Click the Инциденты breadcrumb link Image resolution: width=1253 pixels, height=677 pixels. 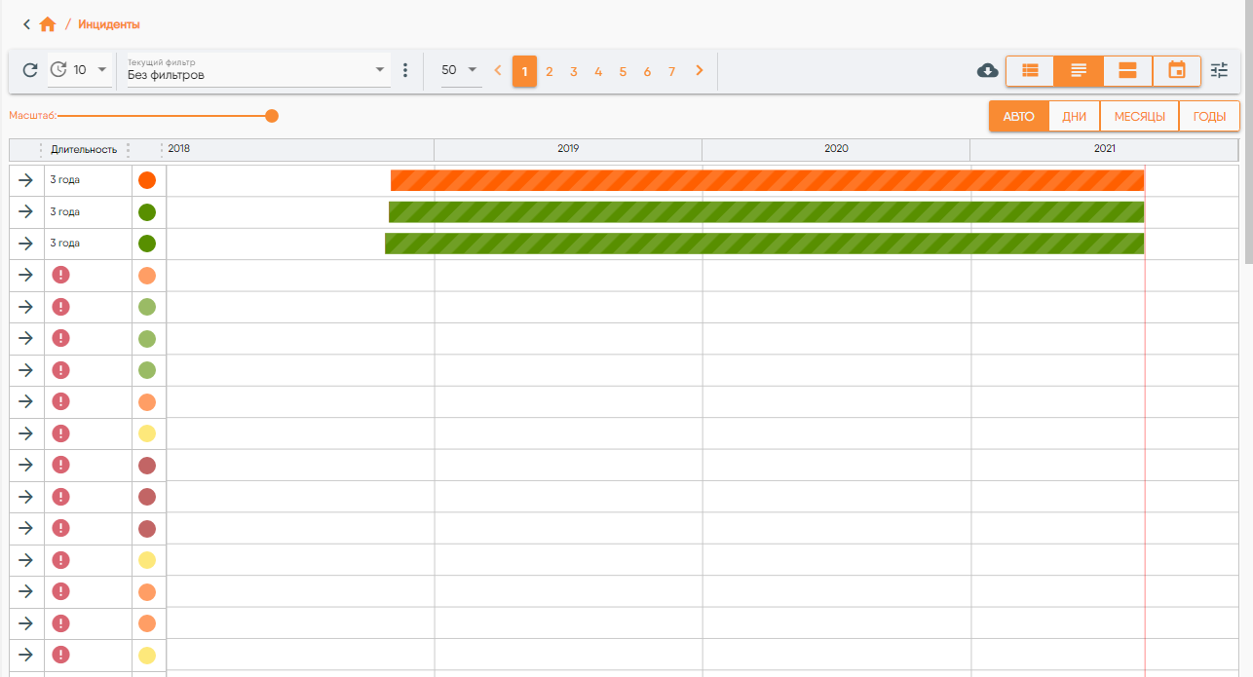[x=109, y=24]
